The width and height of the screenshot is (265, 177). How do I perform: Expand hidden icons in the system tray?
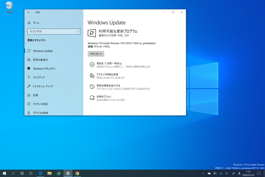203,173
